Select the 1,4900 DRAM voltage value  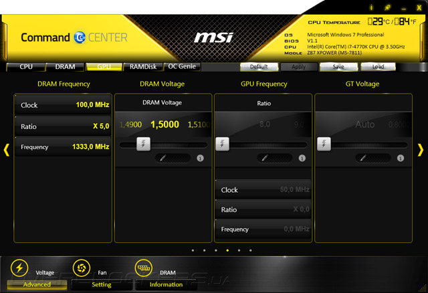click(x=131, y=125)
